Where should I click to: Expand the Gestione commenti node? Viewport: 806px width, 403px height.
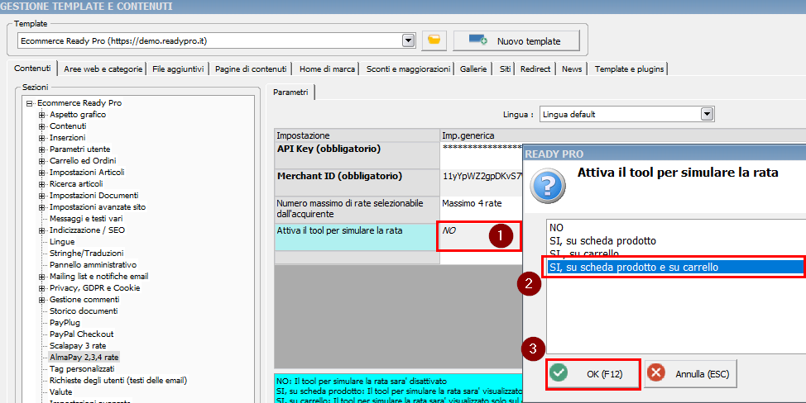click(x=41, y=300)
